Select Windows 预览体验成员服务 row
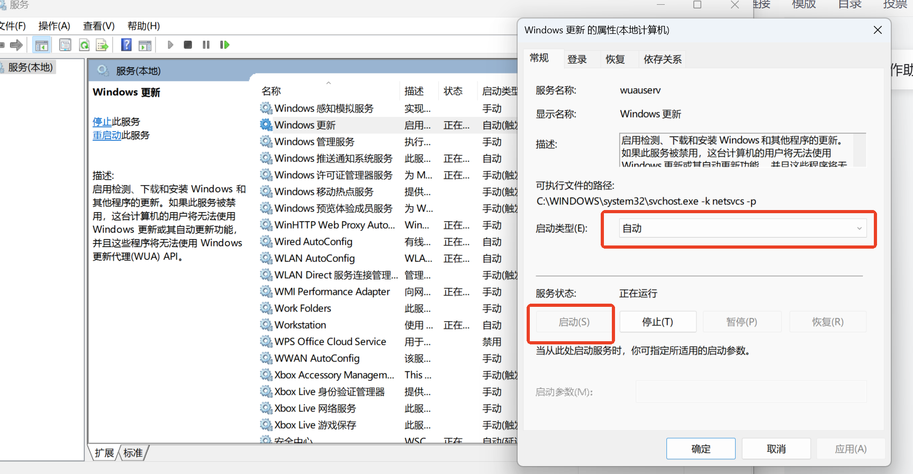 [388, 208]
